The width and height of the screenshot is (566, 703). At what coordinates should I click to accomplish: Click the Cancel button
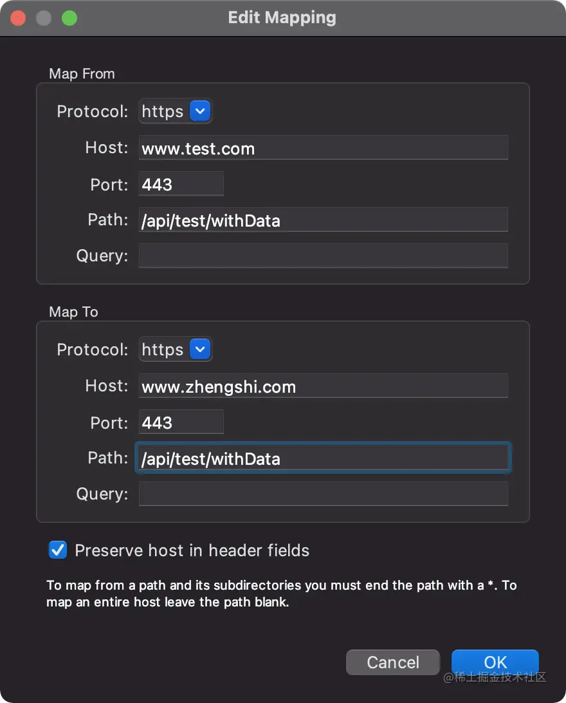393,662
